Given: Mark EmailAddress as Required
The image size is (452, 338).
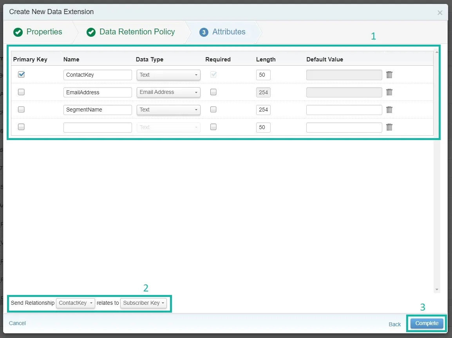Looking at the screenshot, I should click(213, 92).
